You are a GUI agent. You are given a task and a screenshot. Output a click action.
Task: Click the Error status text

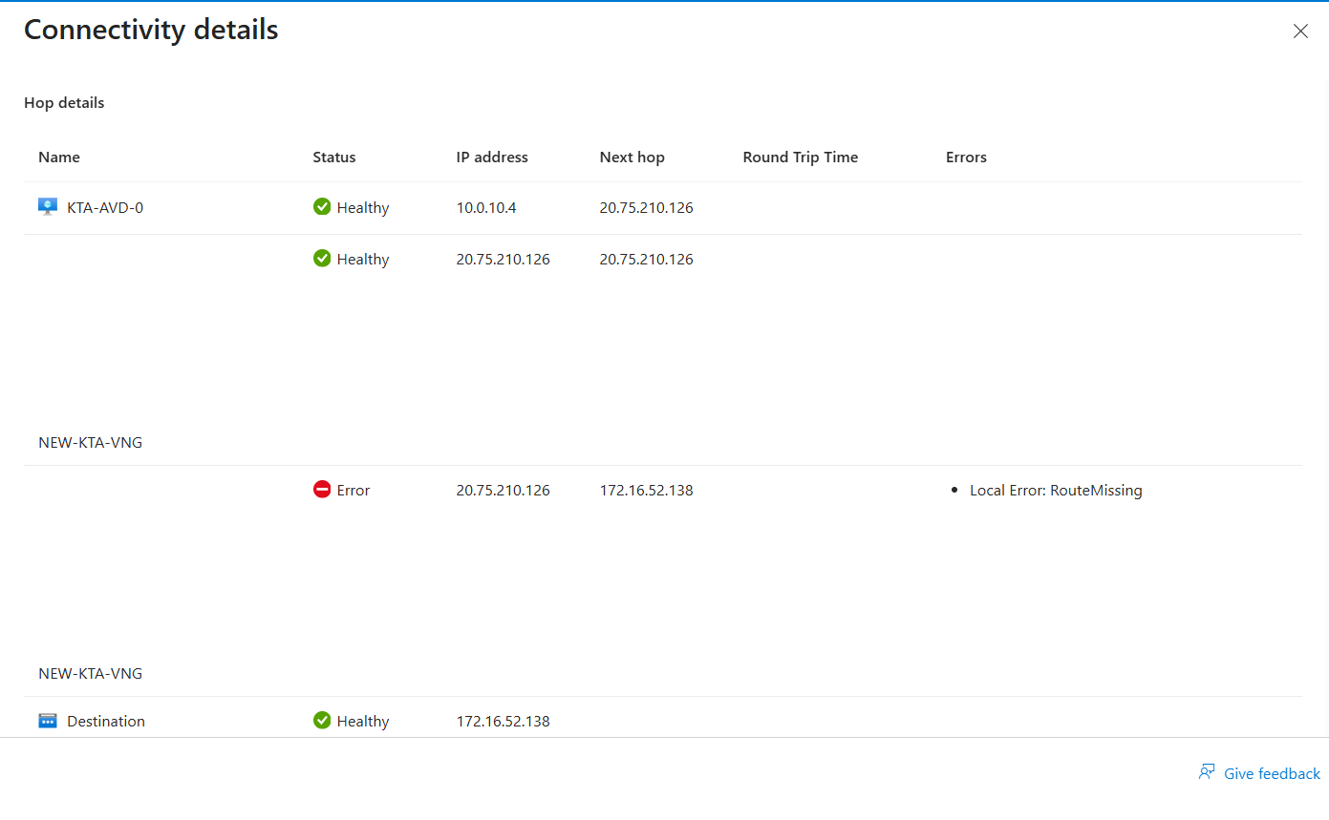coord(354,490)
